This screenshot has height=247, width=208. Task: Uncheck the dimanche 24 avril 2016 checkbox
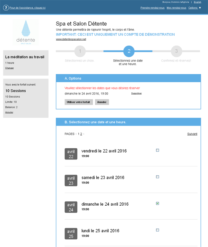(157, 204)
